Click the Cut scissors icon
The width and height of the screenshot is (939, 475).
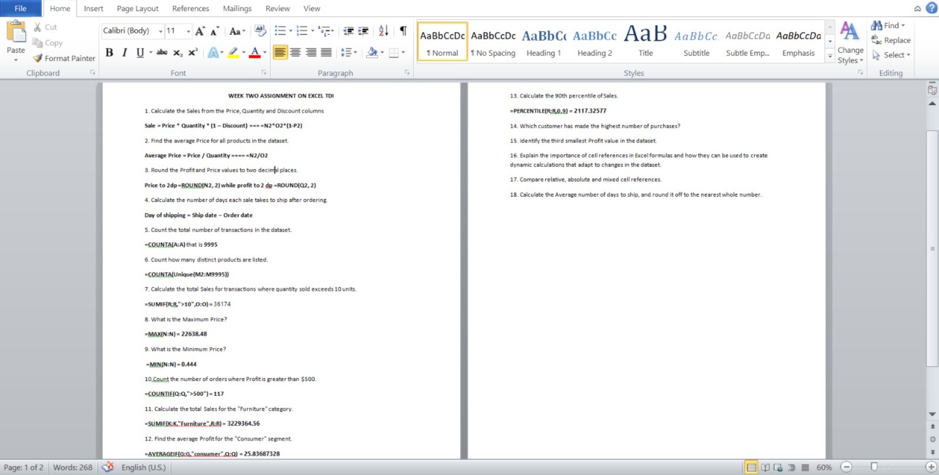tap(38, 27)
